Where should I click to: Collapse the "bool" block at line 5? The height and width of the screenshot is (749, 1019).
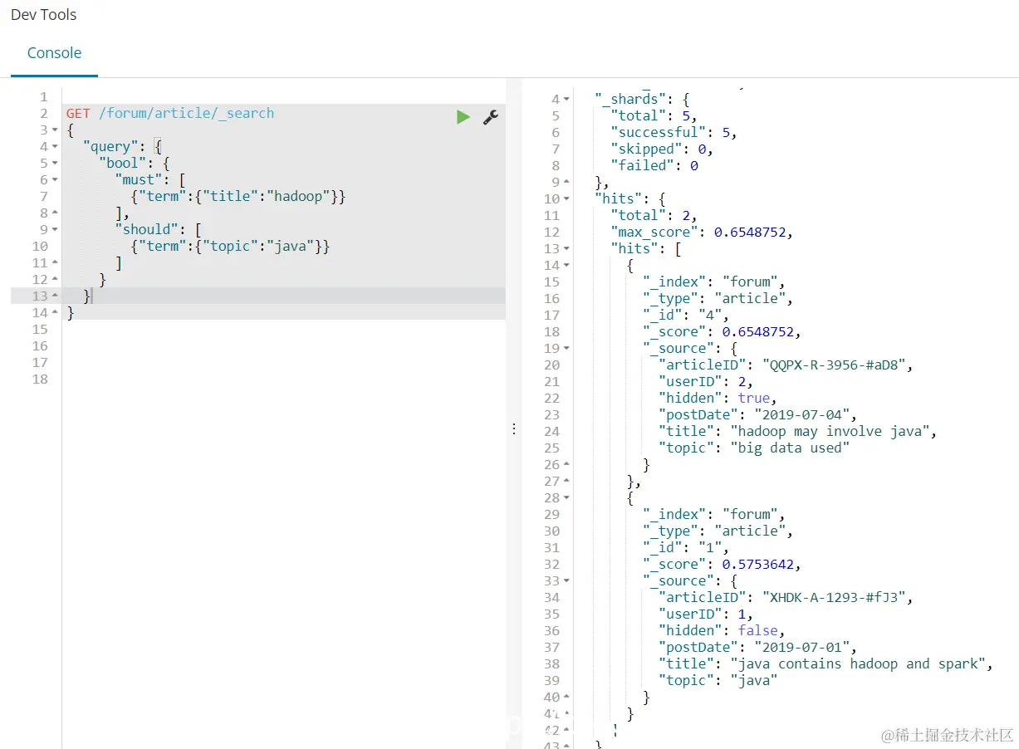[55, 164]
